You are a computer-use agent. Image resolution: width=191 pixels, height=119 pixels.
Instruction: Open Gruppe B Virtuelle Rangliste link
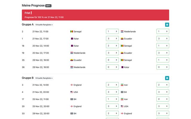(x=44, y=78)
